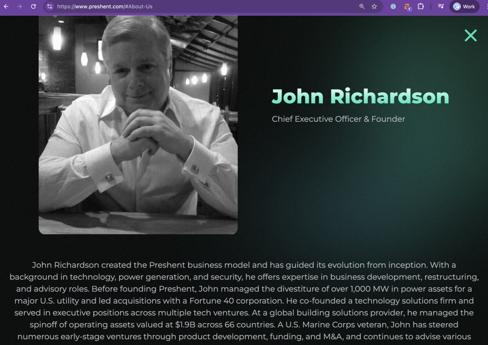Reload the page with the refresh icon
The width and height of the screenshot is (488, 345).
(33, 7)
